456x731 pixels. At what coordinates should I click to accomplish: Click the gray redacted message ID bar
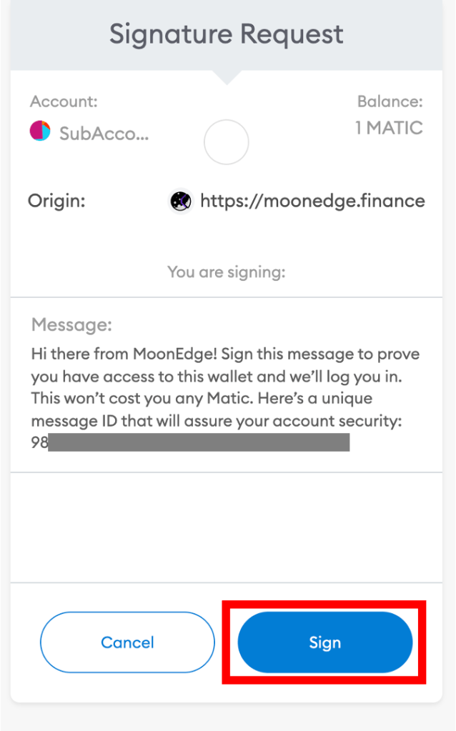tap(199, 442)
